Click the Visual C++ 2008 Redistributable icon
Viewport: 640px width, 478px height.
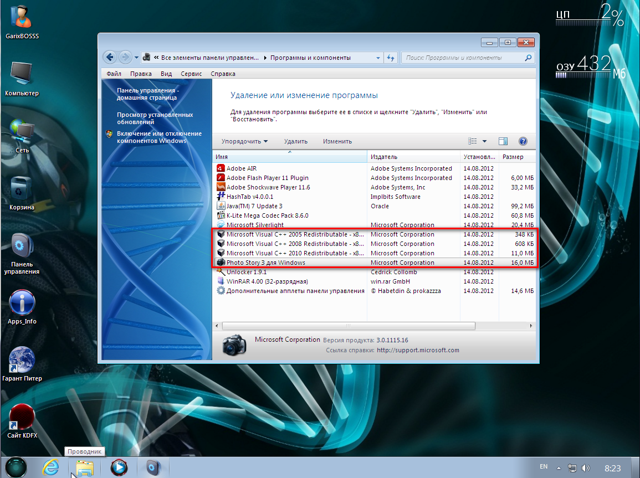click(221, 244)
